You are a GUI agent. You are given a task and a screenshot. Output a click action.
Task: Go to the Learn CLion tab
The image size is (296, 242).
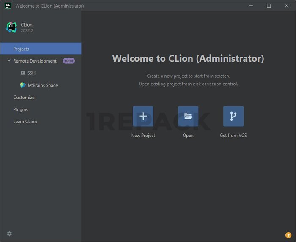tap(25, 122)
